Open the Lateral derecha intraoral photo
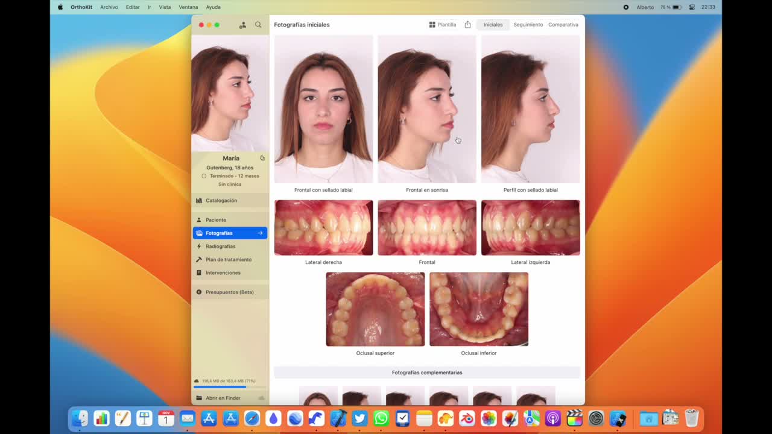This screenshot has width=772, height=434. pos(323,228)
